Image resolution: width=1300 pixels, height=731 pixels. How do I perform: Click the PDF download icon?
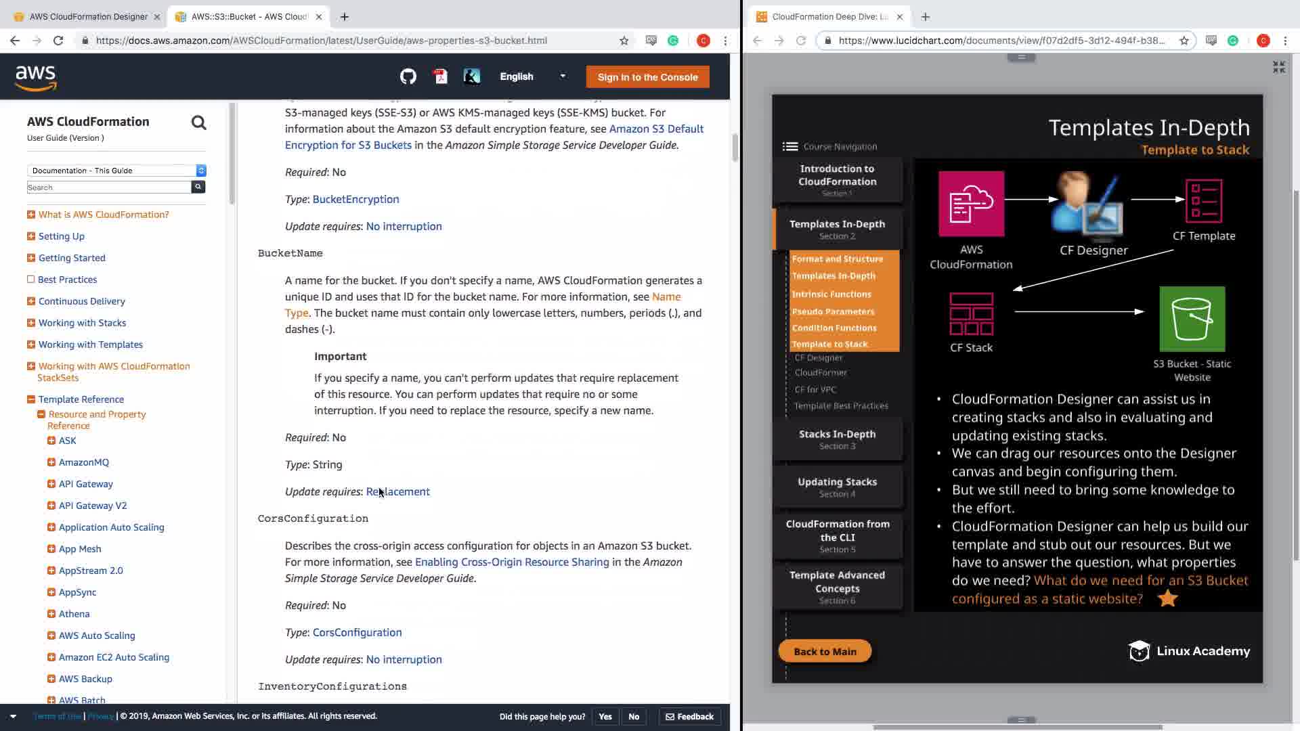440,76
